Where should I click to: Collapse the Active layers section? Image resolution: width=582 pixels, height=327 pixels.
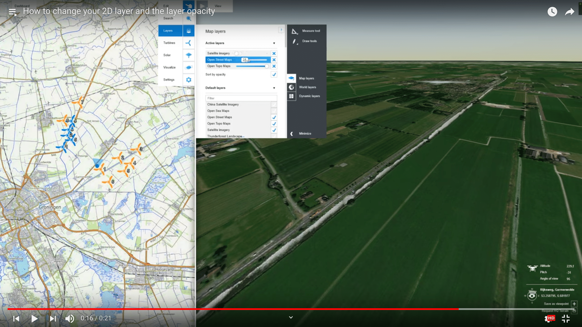coord(274,43)
